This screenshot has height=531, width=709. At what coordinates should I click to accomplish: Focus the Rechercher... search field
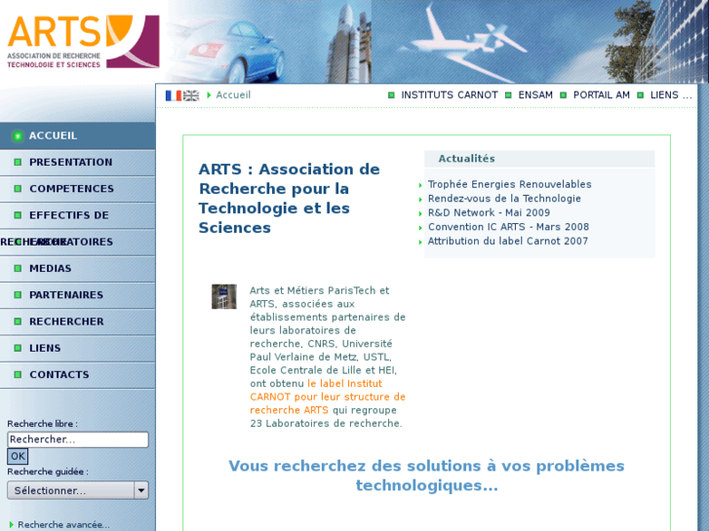pyautogui.click(x=78, y=439)
